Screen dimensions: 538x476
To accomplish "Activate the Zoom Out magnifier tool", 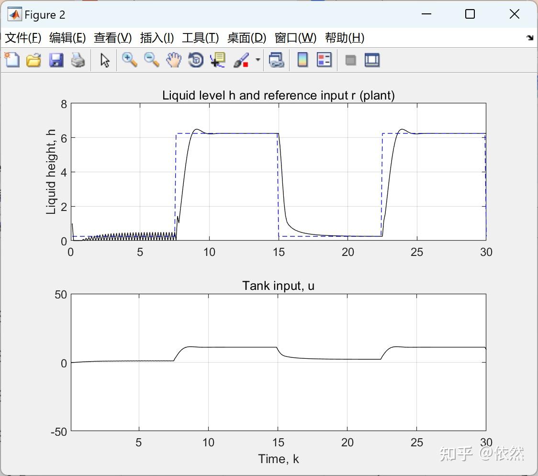I will click(x=151, y=60).
